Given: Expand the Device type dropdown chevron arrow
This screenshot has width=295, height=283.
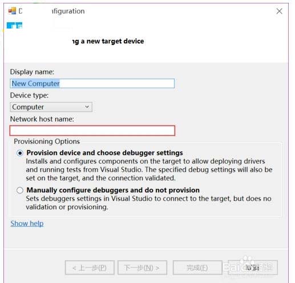Looking at the screenshot, I should click(87, 107).
